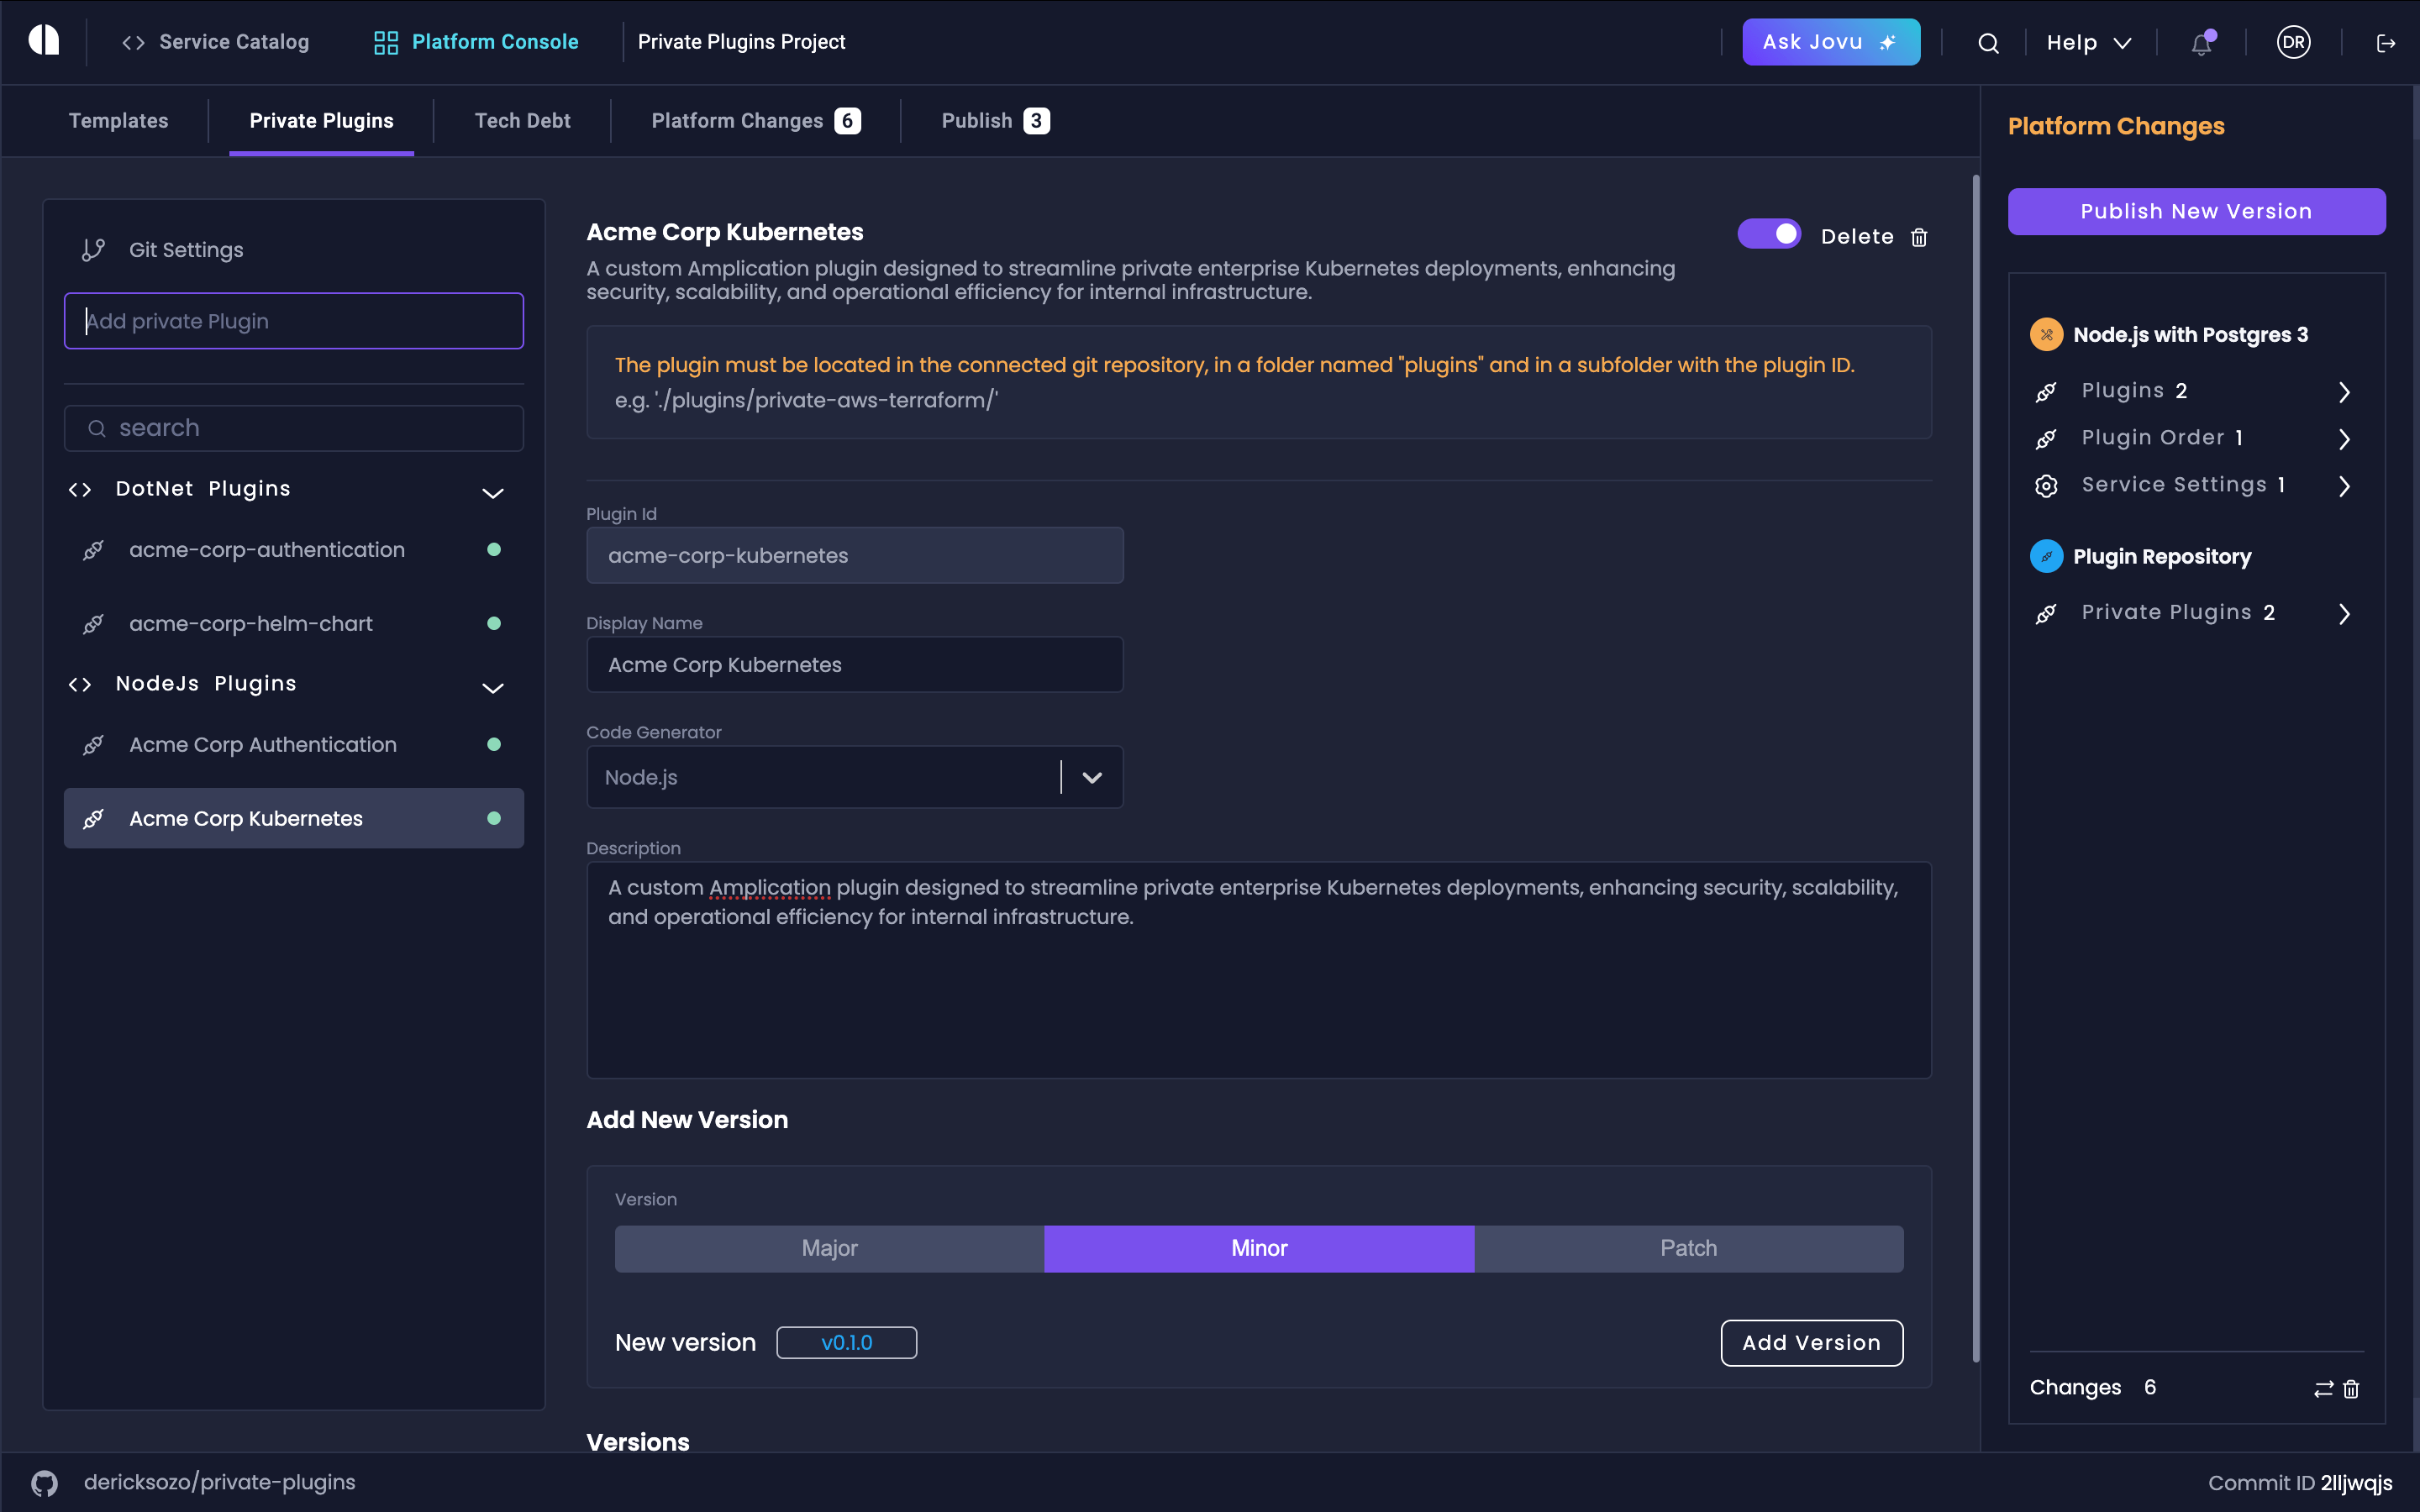2420x1512 pixels.
Task: Click the Publish New Version button
Action: tap(2197, 209)
